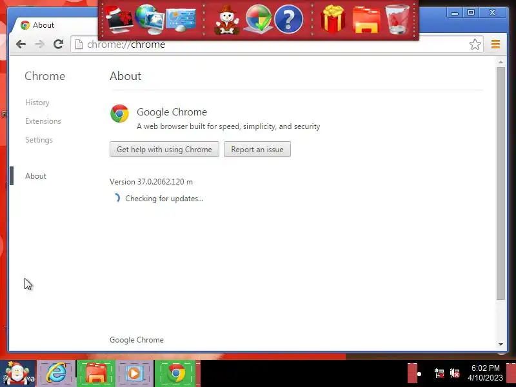Screen dimensions: 516x387
Task: Open the red folder dock icon
Action: point(366,21)
